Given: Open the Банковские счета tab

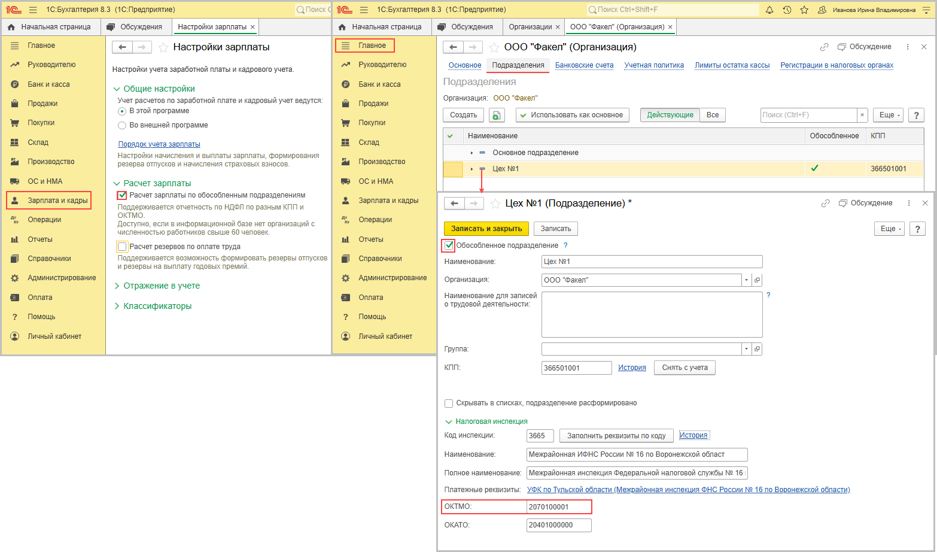Looking at the screenshot, I should click(x=584, y=65).
